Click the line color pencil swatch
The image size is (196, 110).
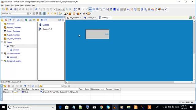(65, 13)
